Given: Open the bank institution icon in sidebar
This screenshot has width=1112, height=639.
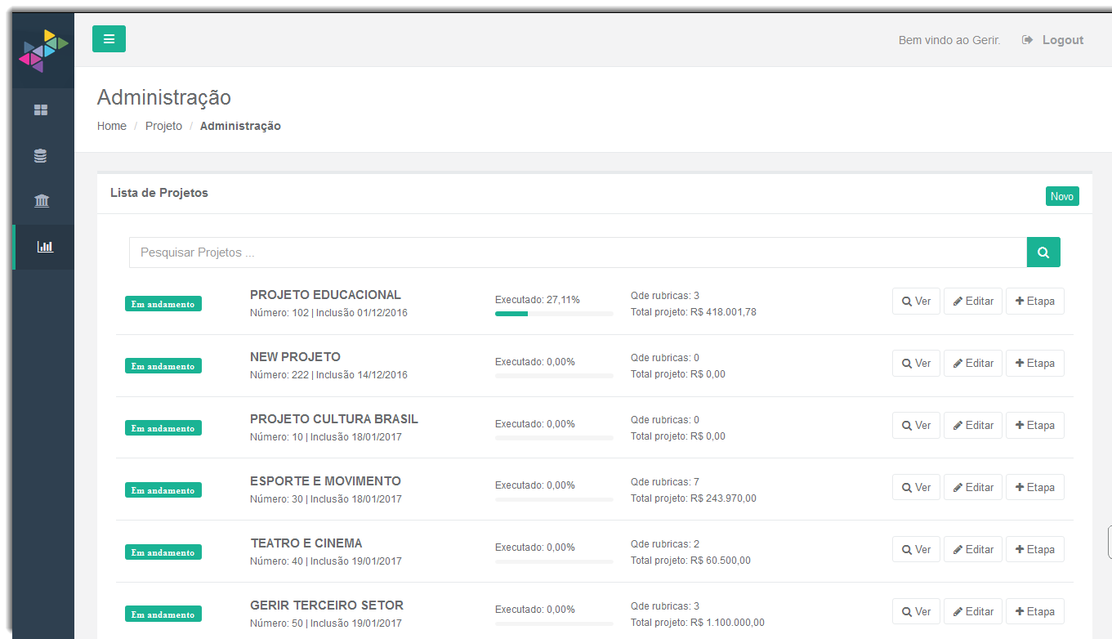Looking at the screenshot, I should pyautogui.click(x=42, y=201).
